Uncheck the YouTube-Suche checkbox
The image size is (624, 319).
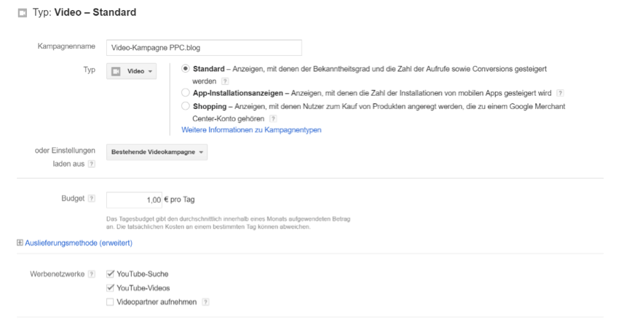[110, 274]
